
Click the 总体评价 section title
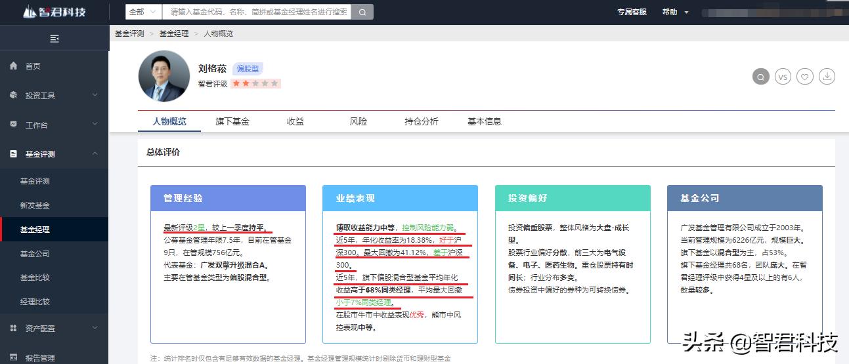tap(163, 152)
